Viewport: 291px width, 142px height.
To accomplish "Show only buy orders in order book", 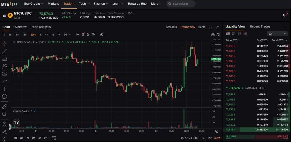I will click(239, 34).
